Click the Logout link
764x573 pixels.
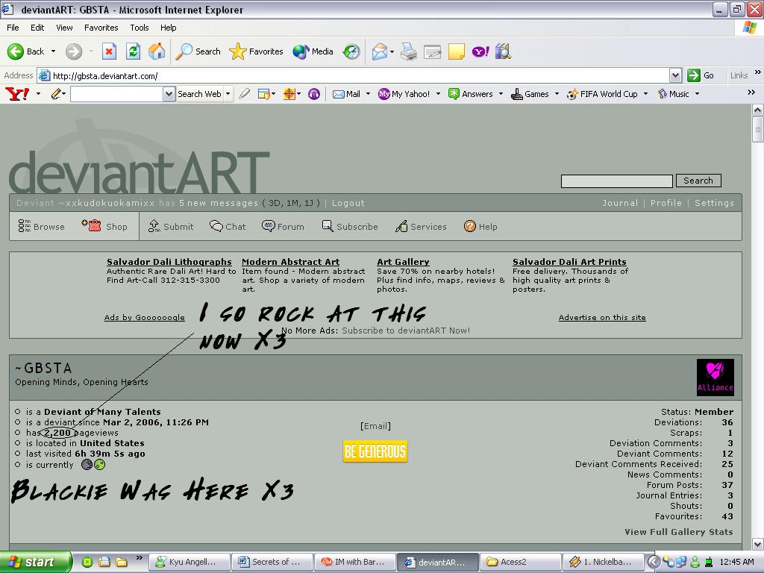point(348,203)
